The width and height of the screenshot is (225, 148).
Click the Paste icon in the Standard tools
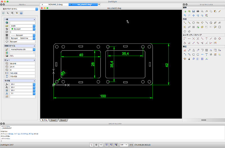[x=215, y=11]
